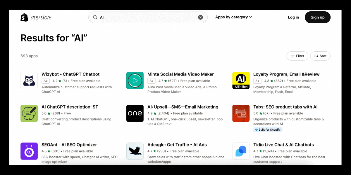Click the search box containing AI

[x=148, y=17]
